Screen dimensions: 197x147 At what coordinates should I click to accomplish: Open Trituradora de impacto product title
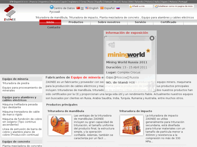point(135,111)
